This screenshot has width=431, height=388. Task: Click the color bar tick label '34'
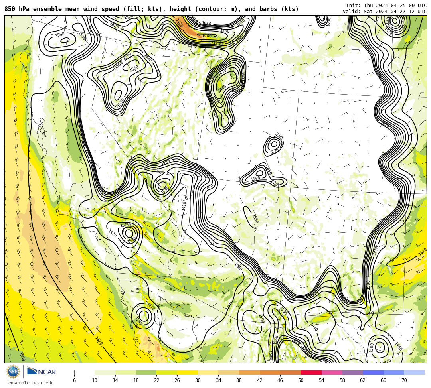coord(218,380)
